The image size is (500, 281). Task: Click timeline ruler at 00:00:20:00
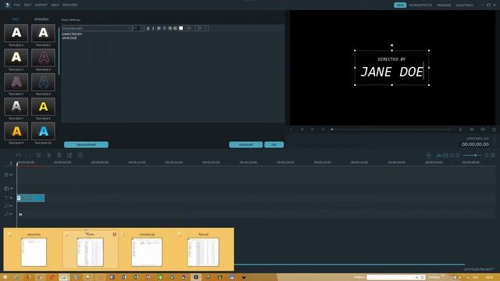[211, 162]
